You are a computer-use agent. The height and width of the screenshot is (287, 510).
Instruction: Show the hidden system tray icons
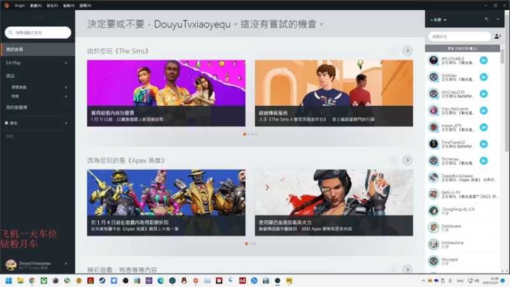click(x=423, y=281)
